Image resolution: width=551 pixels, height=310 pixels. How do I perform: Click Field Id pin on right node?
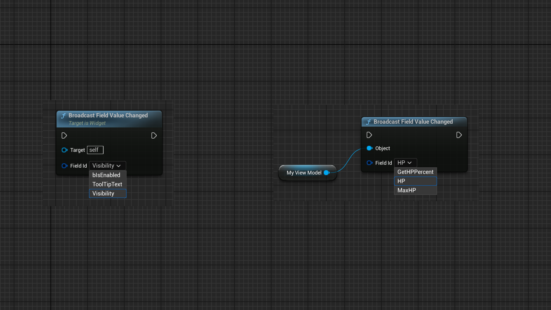[369, 163]
